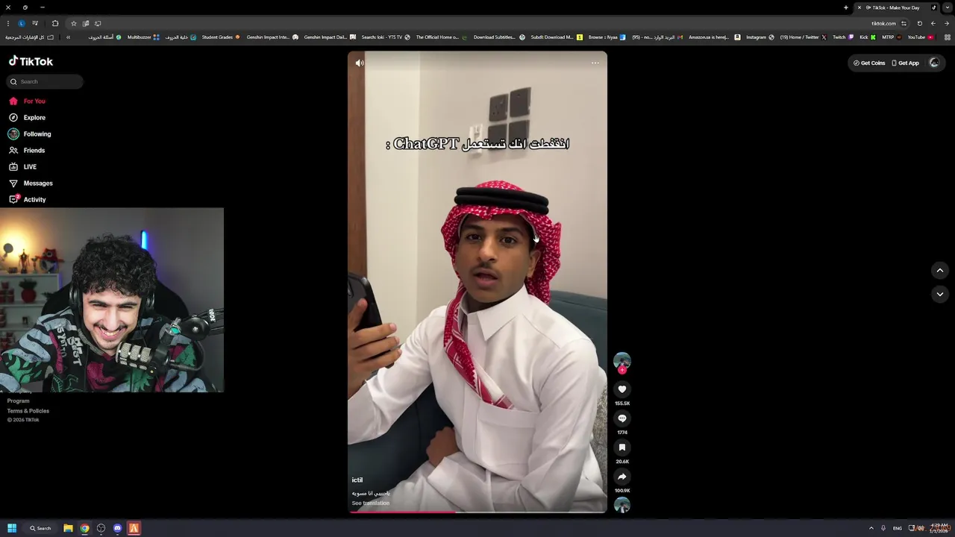Bookmark this page with the star icon
955x537 pixels.
tap(73, 23)
